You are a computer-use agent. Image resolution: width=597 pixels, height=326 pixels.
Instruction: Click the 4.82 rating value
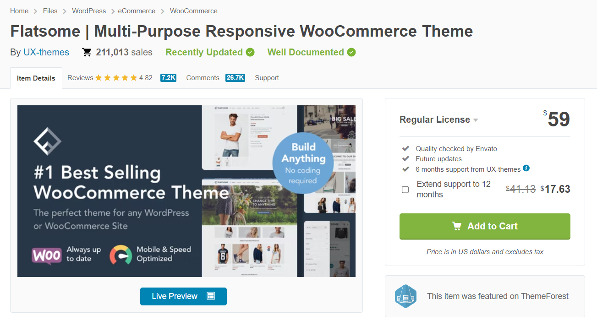click(146, 78)
